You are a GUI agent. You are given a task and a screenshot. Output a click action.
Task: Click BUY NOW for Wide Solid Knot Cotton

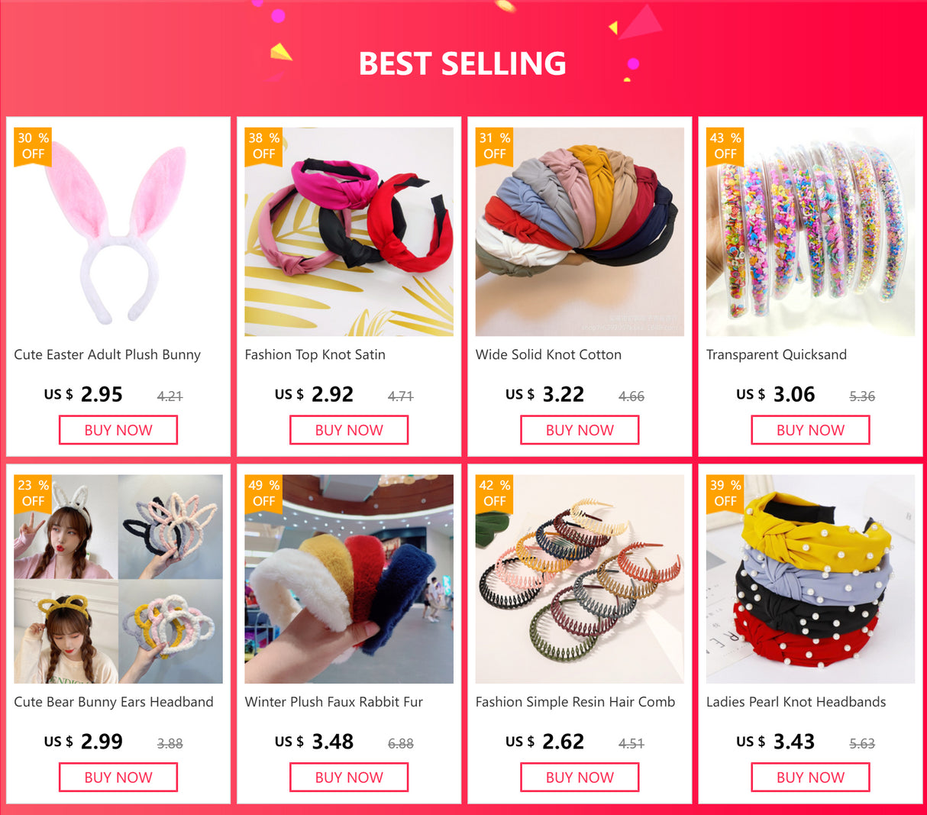point(580,430)
